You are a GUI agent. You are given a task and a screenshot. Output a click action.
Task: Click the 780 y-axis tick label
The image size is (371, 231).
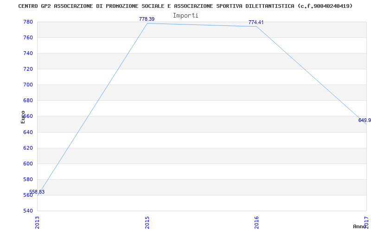pyautogui.click(x=28, y=22)
